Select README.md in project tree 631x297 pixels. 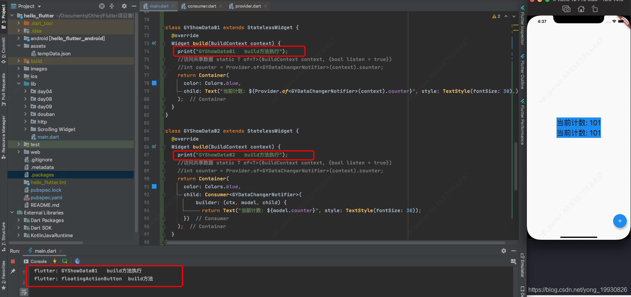pyautogui.click(x=45, y=205)
